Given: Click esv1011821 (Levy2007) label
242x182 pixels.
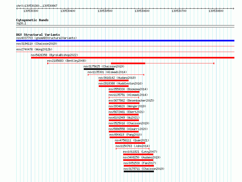Looking at the screenshot, I should [x=140, y=152].
